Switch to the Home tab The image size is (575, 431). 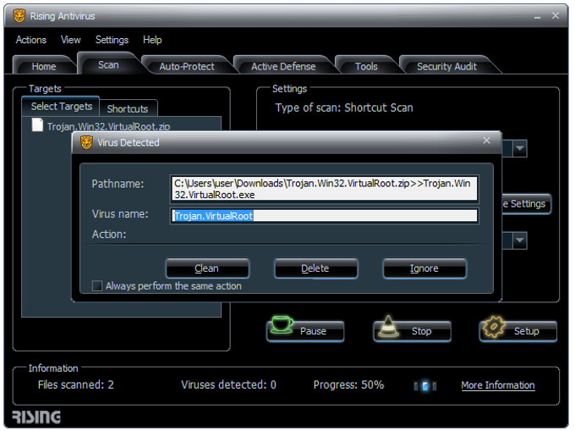44,66
